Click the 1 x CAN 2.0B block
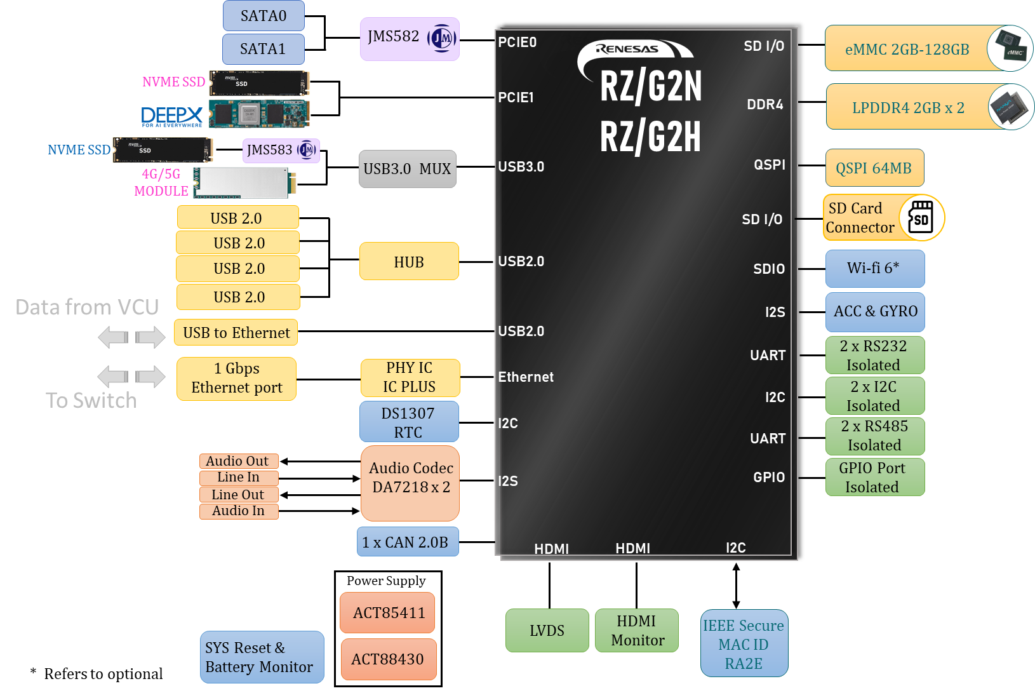 point(408,542)
